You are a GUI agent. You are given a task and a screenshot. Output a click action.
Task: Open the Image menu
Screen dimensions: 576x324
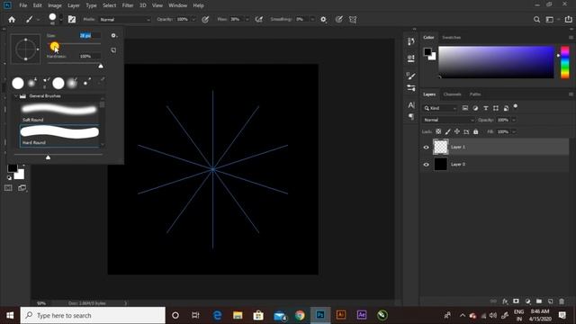[x=55, y=5]
